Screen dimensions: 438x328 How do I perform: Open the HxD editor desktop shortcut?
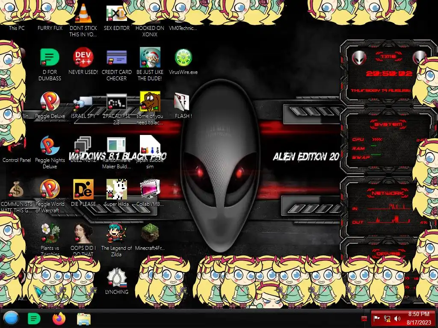pos(116,13)
